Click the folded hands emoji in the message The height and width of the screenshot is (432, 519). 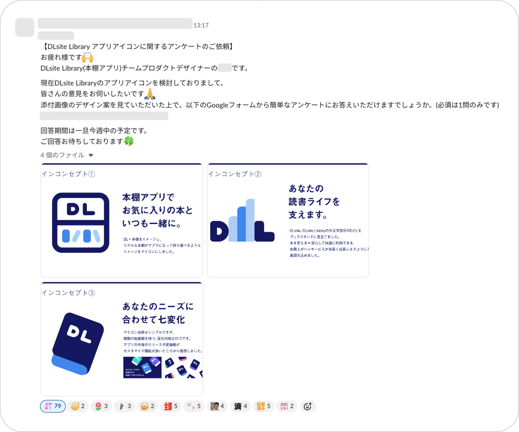150,94
